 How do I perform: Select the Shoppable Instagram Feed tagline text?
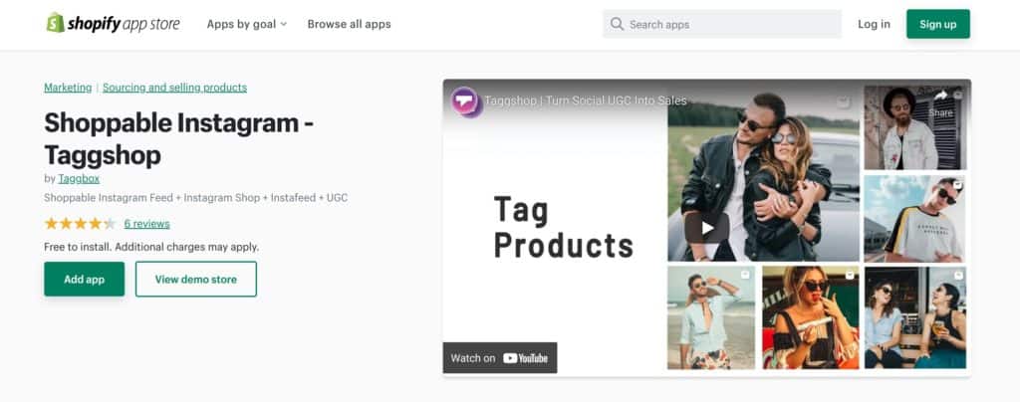196,197
